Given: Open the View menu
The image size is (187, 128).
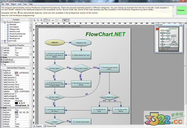Looking at the screenshot, I should click(x=25, y=4).
